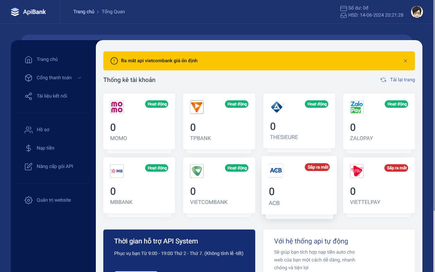Click the Thesieure blue logo
Viewport: 435px width, 272px height.
277,107
